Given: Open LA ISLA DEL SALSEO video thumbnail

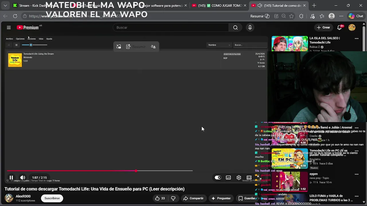Looking at the screenshot, I should [290, 43].
